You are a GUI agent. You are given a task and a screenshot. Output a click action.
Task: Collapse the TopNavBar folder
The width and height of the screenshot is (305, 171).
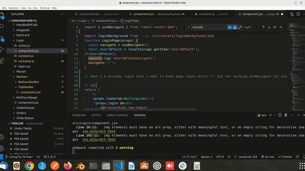[x=26, y=87]
